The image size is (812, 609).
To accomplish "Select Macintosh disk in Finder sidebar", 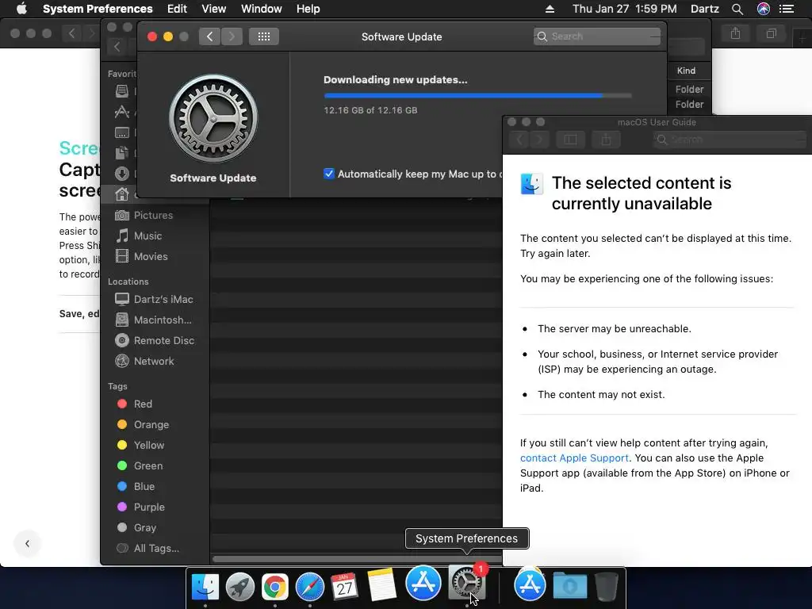I will click(x=162, y=320).
